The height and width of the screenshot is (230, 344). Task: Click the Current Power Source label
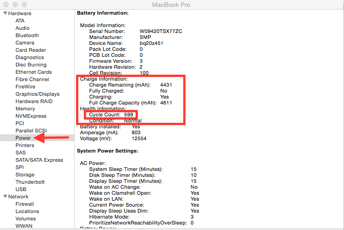click(x=117, y=205)
